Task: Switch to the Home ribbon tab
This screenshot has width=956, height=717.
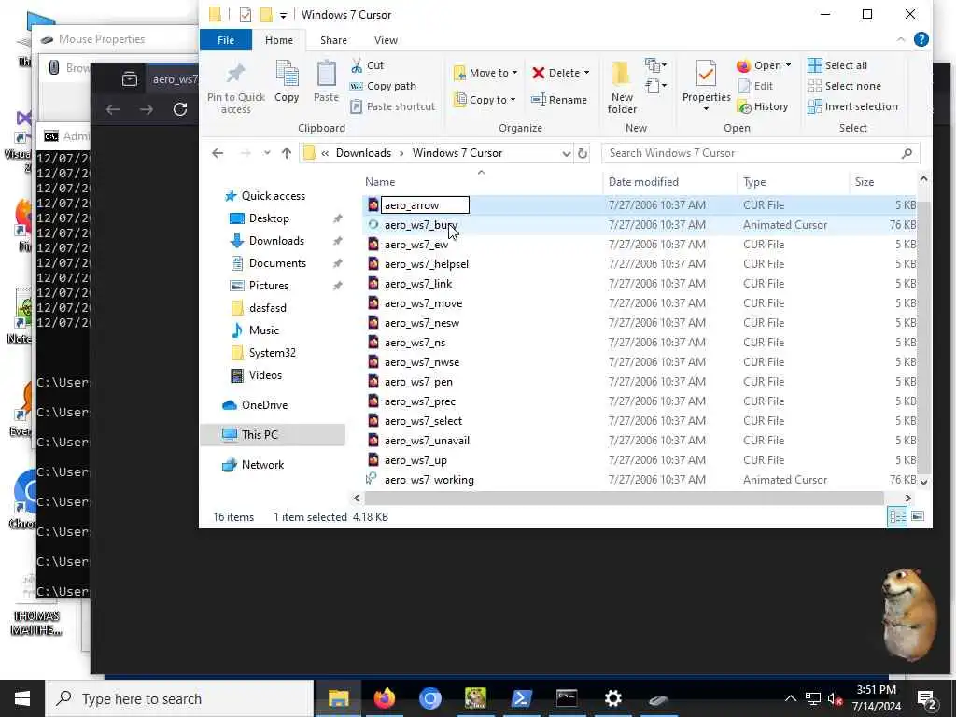Action: click(279, 39)
